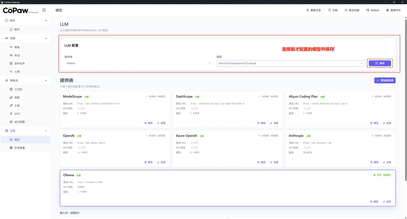Open the 工具 tools page
Screen dimensions: 407x219
[x=26, y=106]
